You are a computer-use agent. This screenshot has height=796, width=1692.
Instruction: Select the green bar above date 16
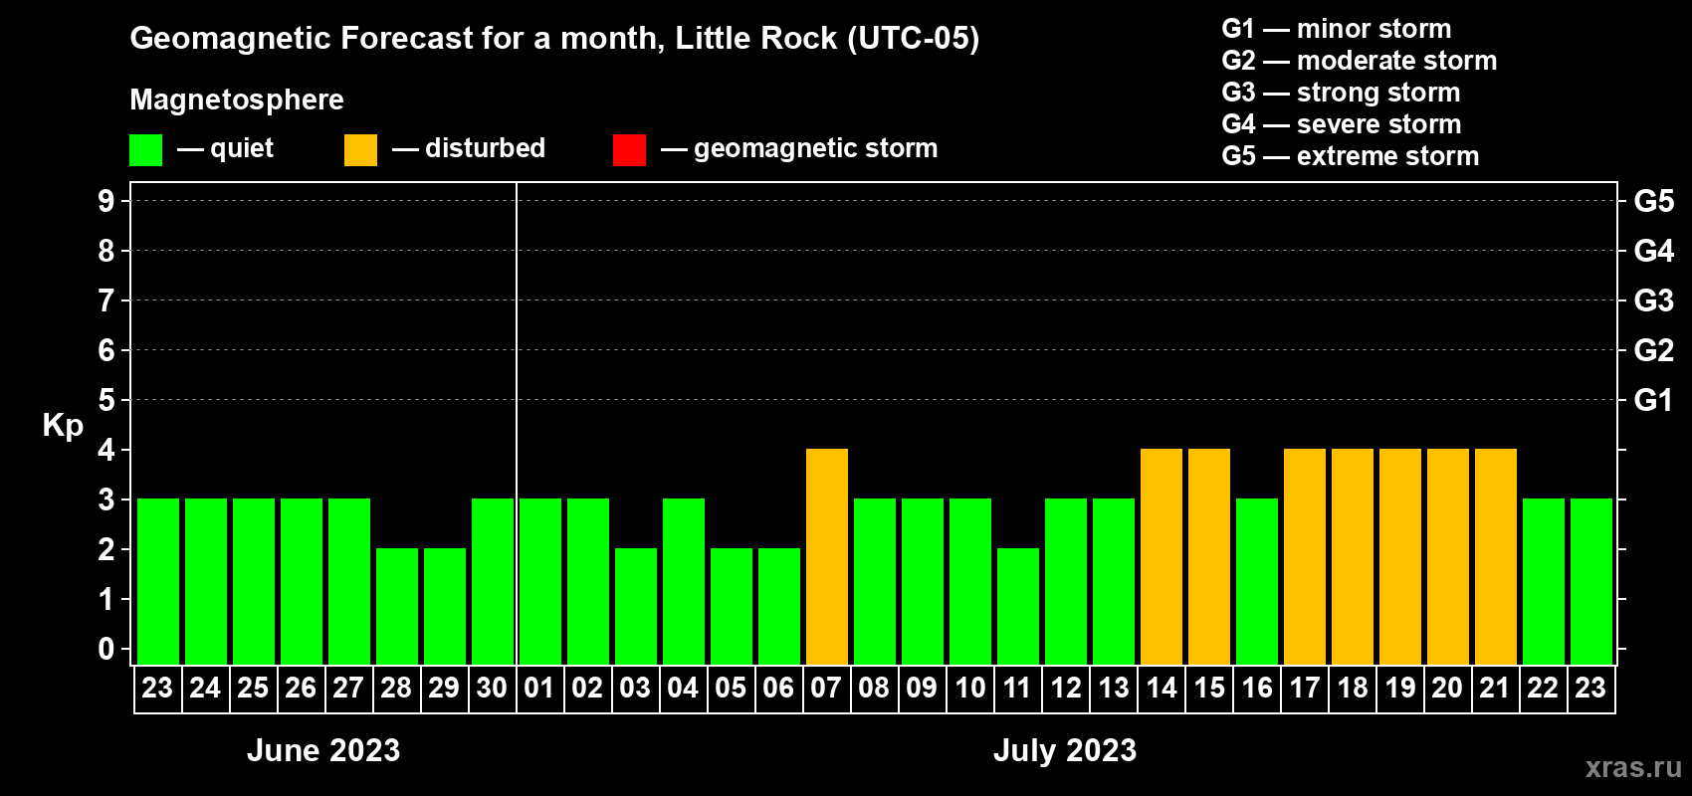pos(1257,582)
